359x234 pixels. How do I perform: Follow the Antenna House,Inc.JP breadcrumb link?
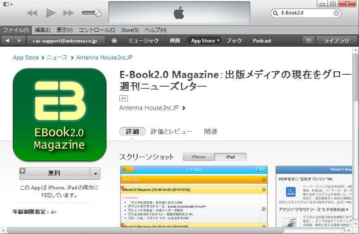point(104,57)
